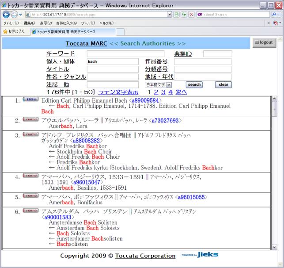Click the 分類番号 input field

pos(203,69)
